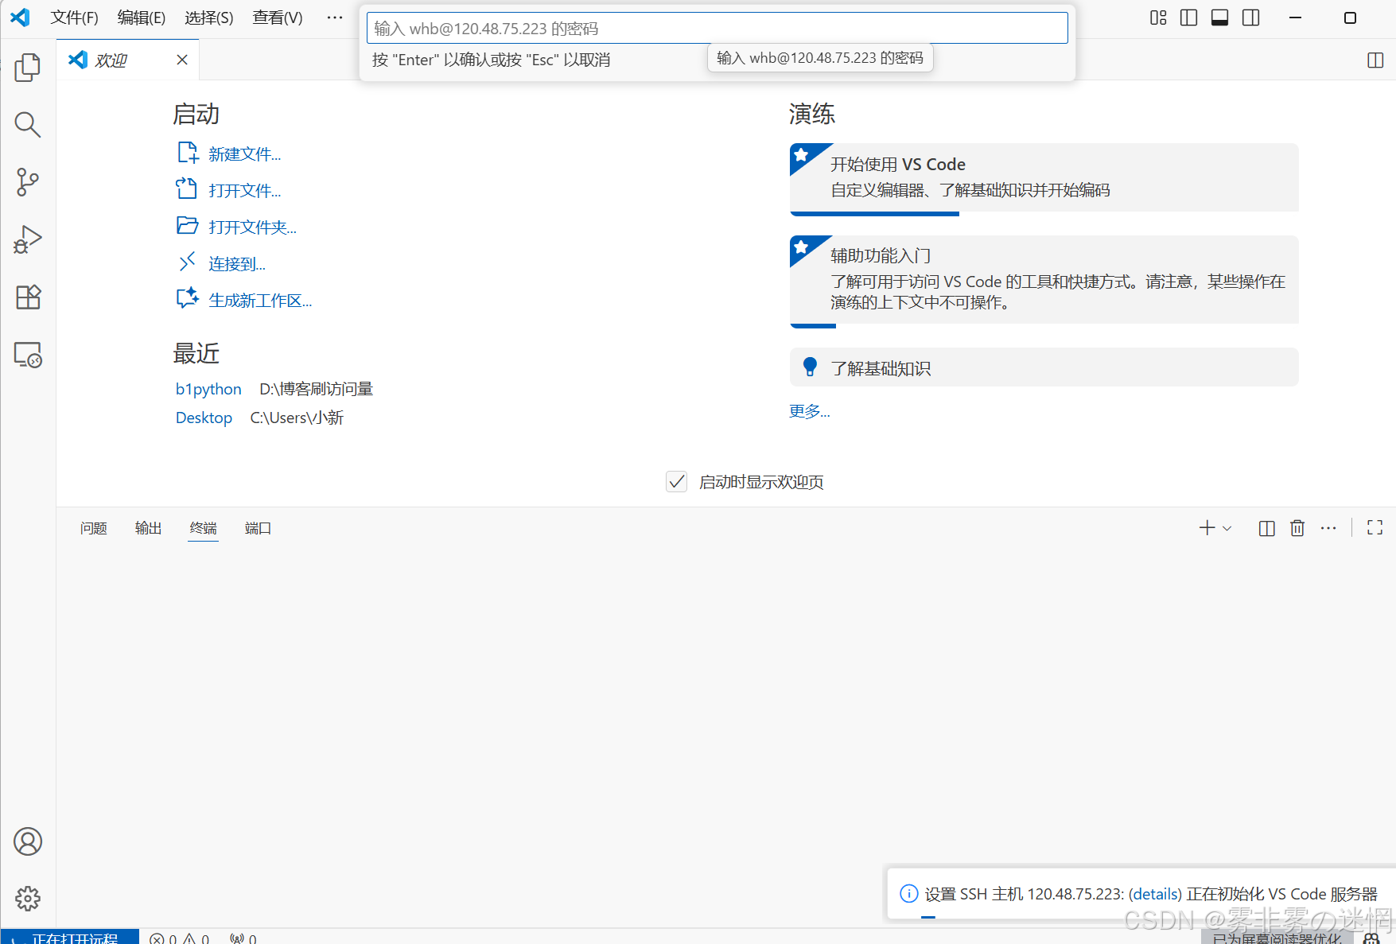Open the 选择(S) menu
This screenshot has width=1396, height=944.
coord(209,17)
